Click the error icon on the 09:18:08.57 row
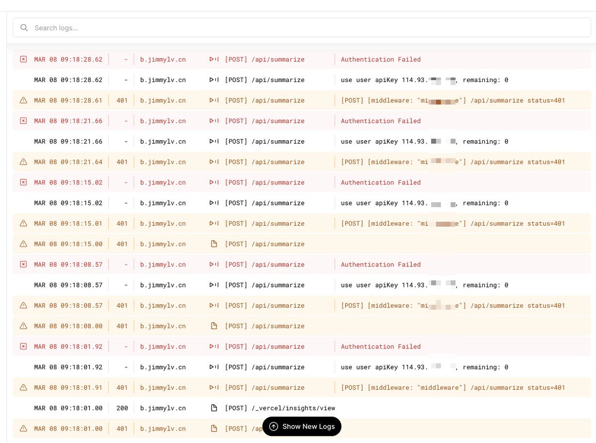This screenshot has height=443, width=596. (23, 265)
